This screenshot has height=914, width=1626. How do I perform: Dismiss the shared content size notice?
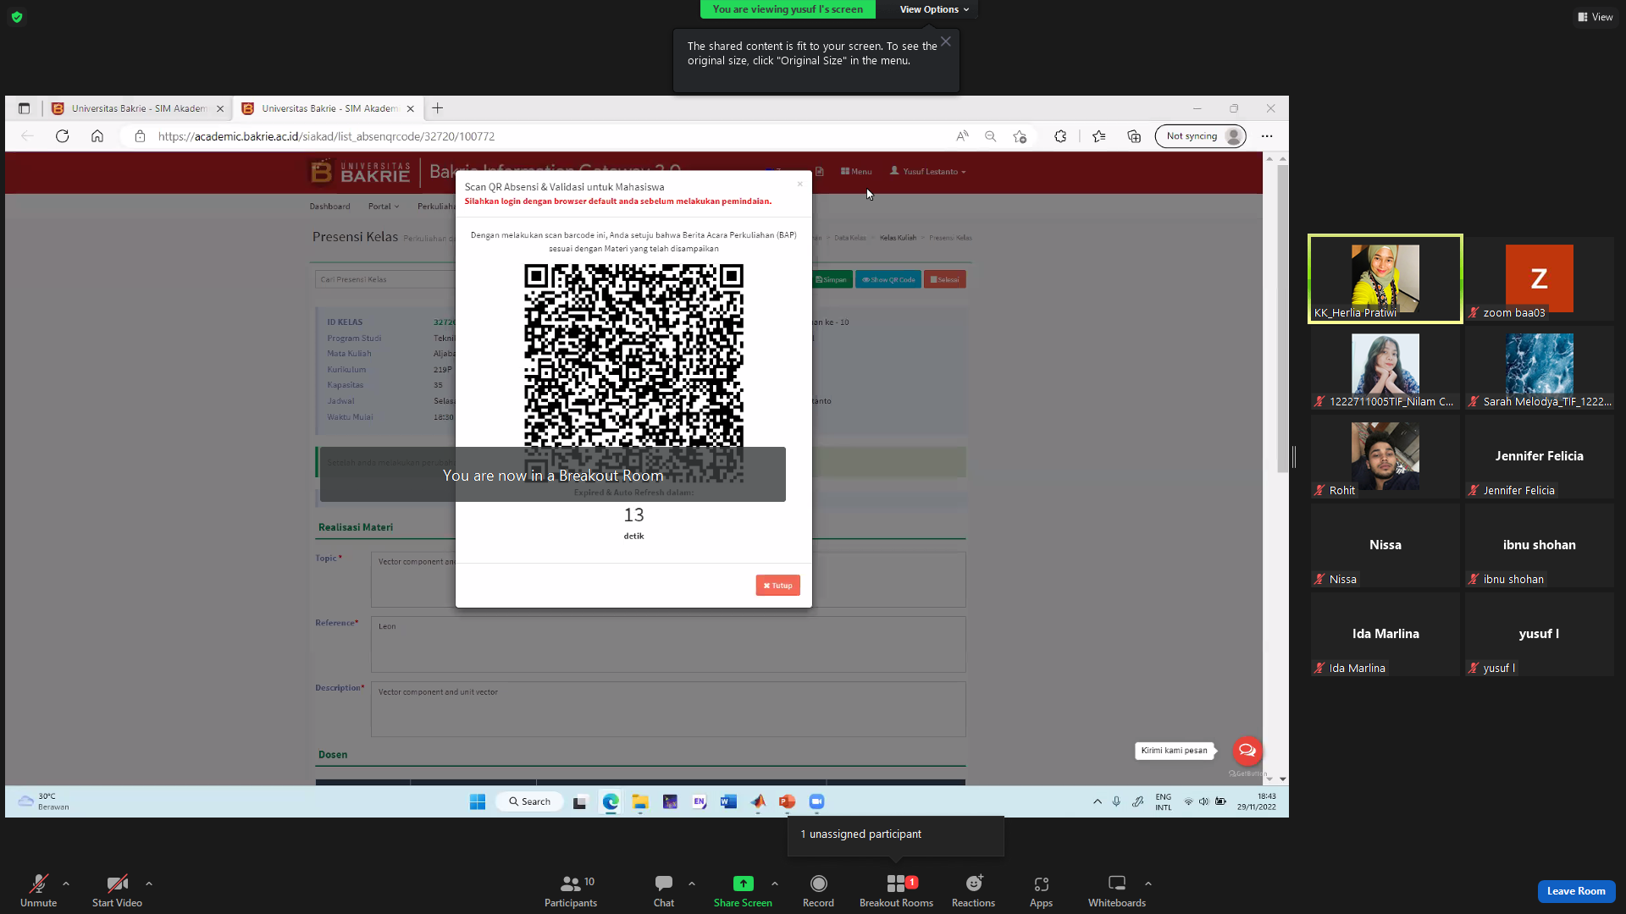946,41
